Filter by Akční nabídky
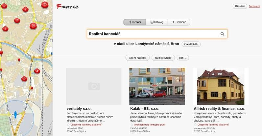The image size is (262, 136). click(x=137, y=58)
